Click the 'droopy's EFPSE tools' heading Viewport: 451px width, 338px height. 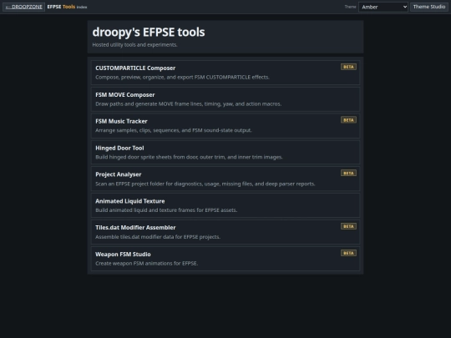coord(149,32)
